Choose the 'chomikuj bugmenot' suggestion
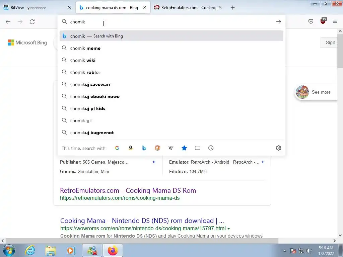 [x=171, y=133]
